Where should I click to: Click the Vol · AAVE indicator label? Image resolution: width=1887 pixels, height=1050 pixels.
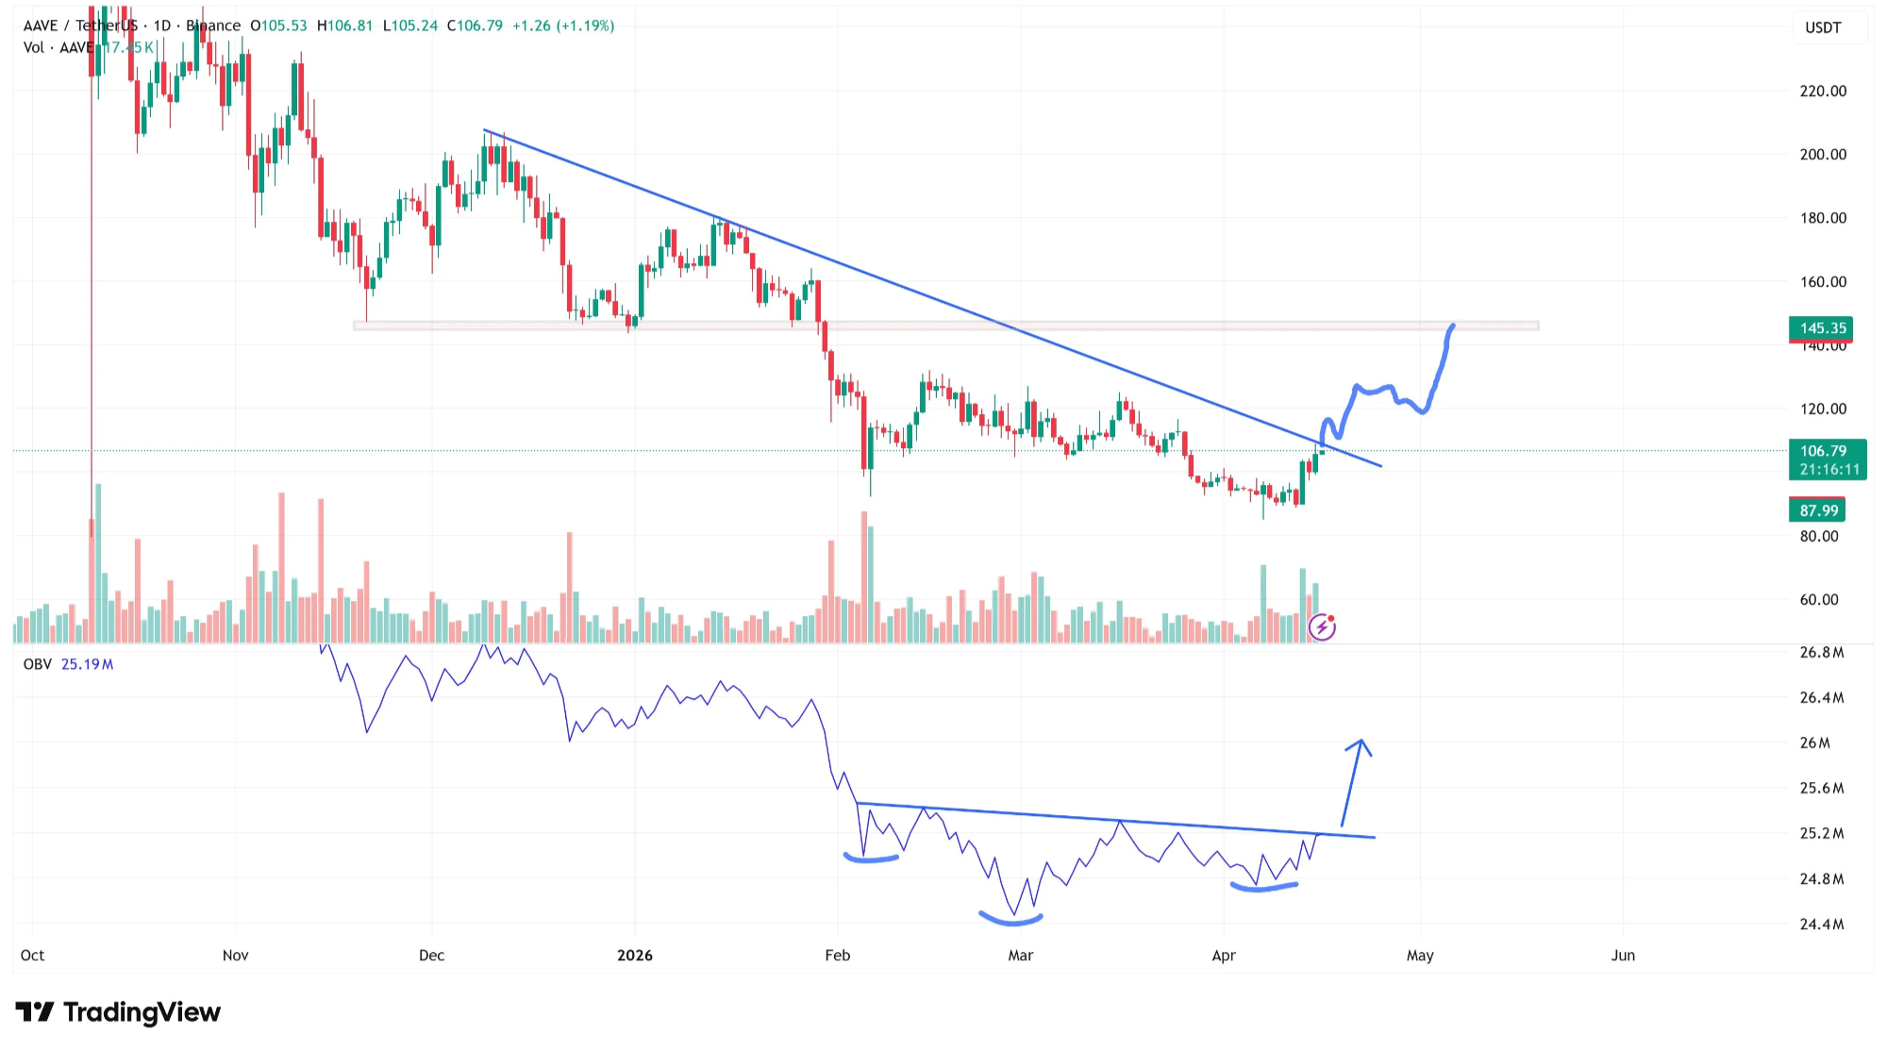point(58,47)
